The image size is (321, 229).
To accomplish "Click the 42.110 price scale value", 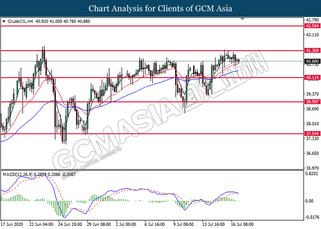I will (x=312, y=35).
